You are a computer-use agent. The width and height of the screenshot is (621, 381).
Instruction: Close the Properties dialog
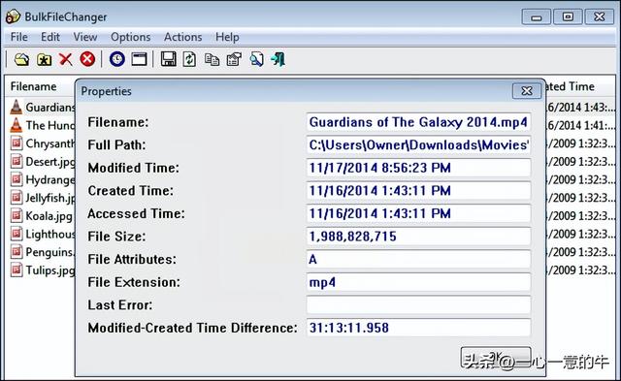click(527, 91)
